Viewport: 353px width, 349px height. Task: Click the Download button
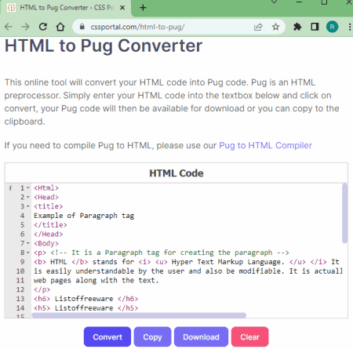click(201, 336)
